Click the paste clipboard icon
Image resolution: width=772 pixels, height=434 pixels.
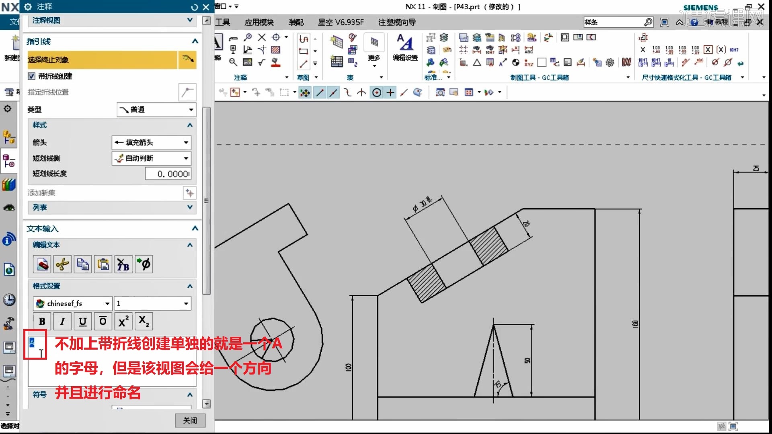(x=103, y=264)
